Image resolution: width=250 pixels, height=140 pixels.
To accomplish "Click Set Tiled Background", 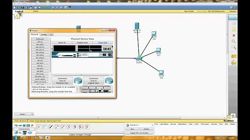I will tap(216, 11).
